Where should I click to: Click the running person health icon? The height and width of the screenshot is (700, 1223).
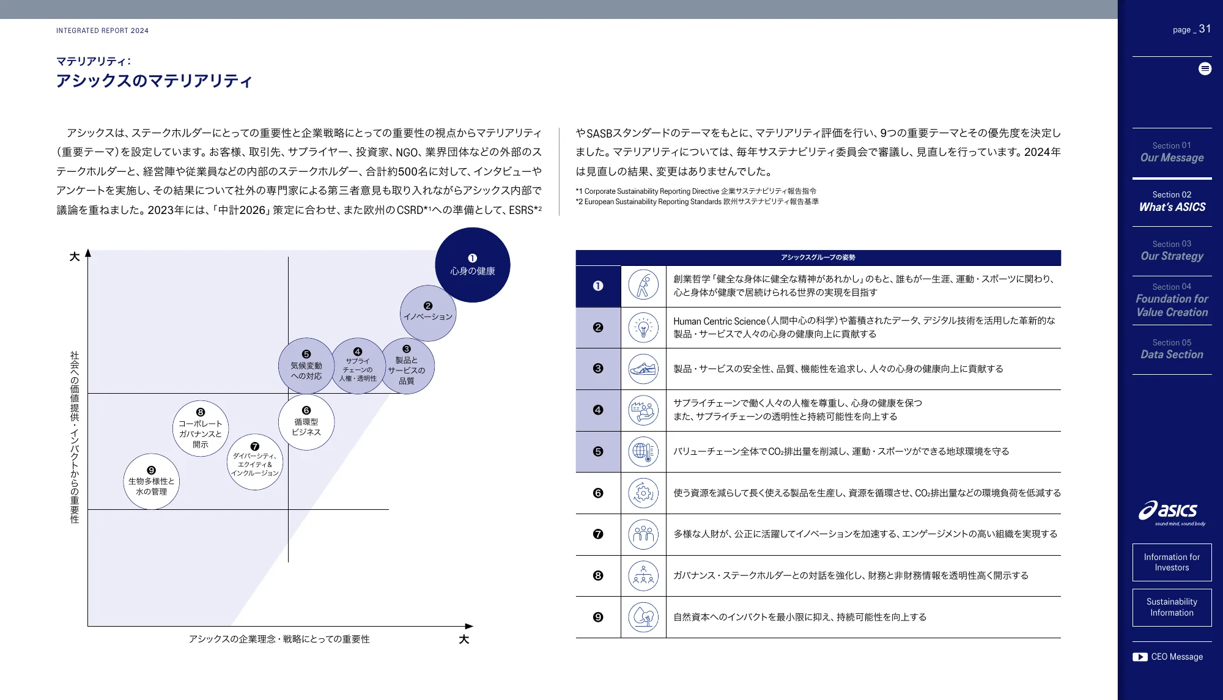pyautogui.click(x=643, y=286)
